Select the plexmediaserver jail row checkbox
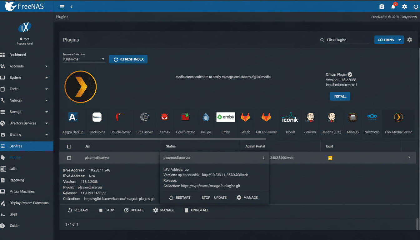The height and width of the screenshot is (240, 420). pos(69,158)
